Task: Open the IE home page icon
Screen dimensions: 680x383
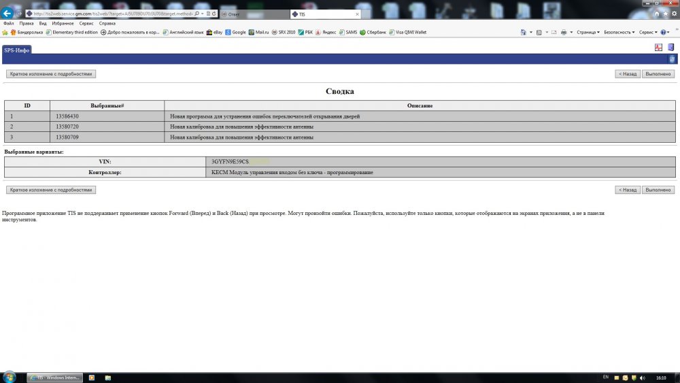Action: (656, 14)
